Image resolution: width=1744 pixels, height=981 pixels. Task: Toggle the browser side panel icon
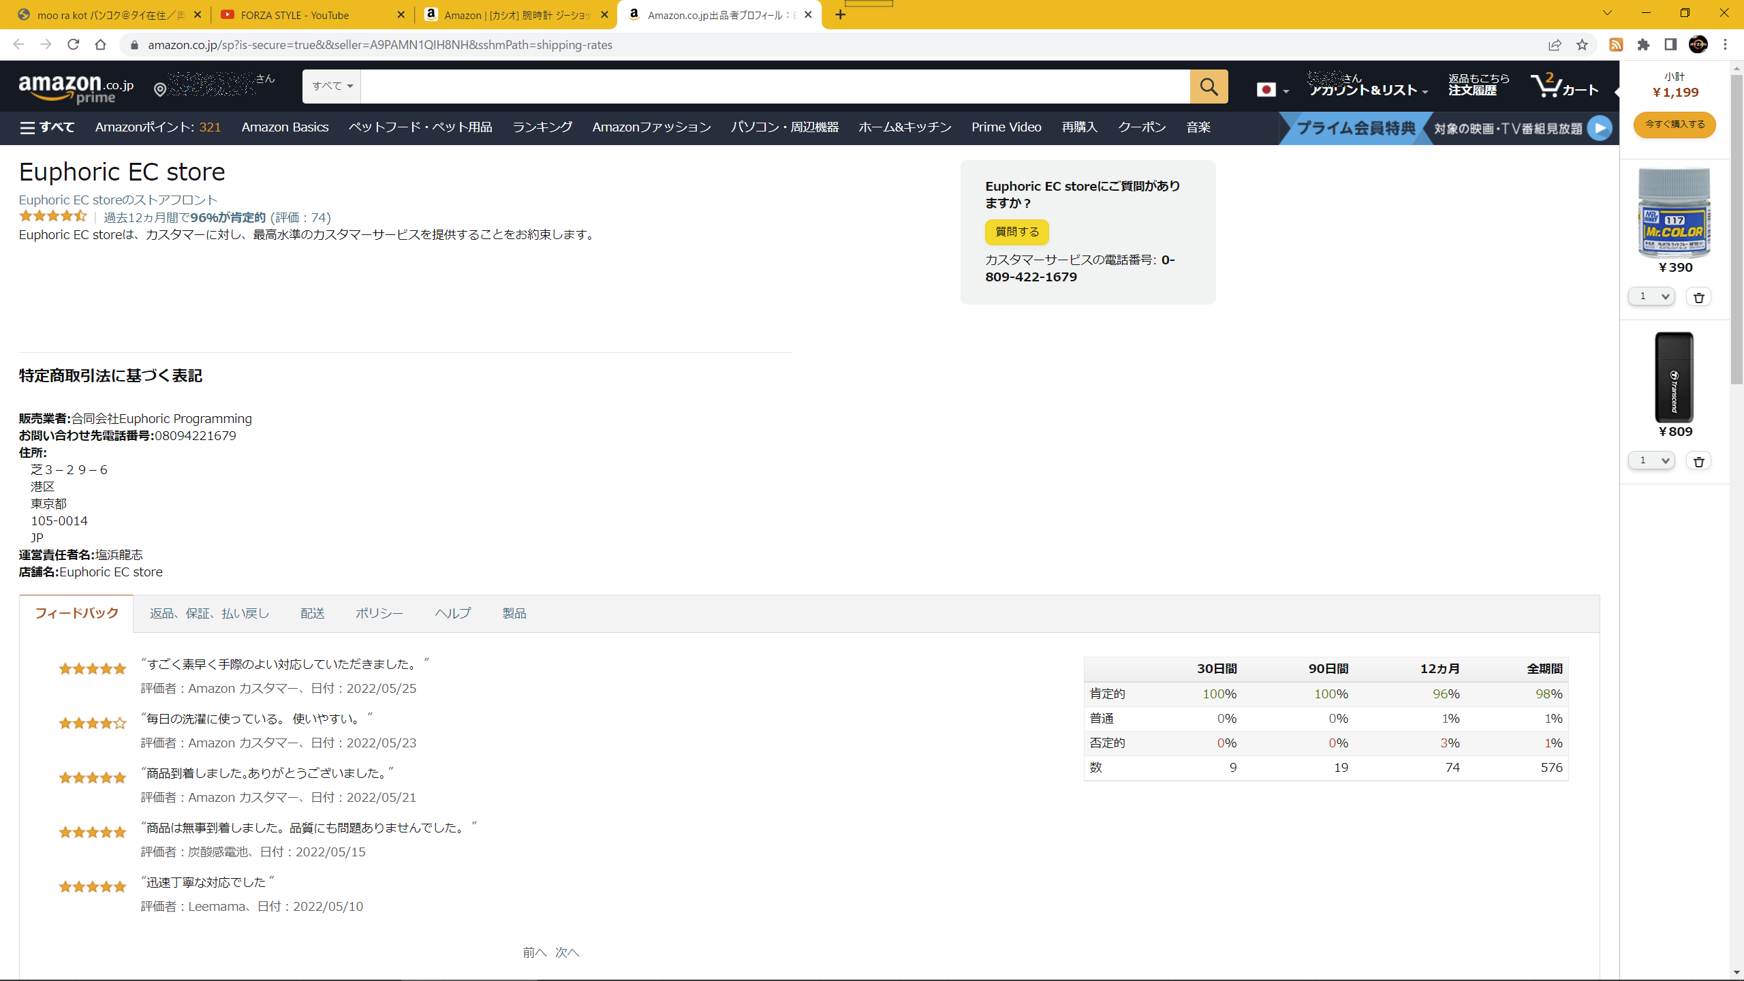(1670, 45)
